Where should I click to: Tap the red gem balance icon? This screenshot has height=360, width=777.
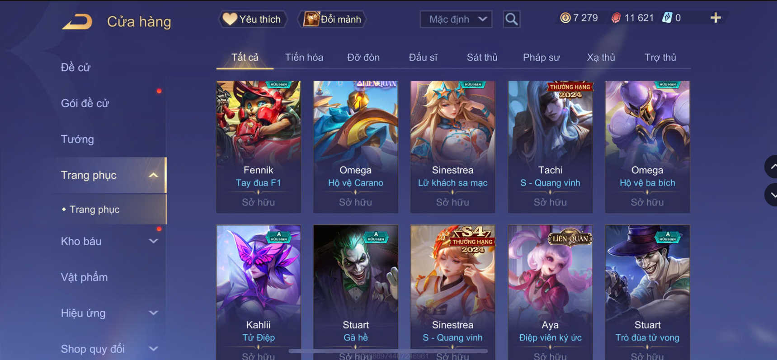[x=616, y=18]
